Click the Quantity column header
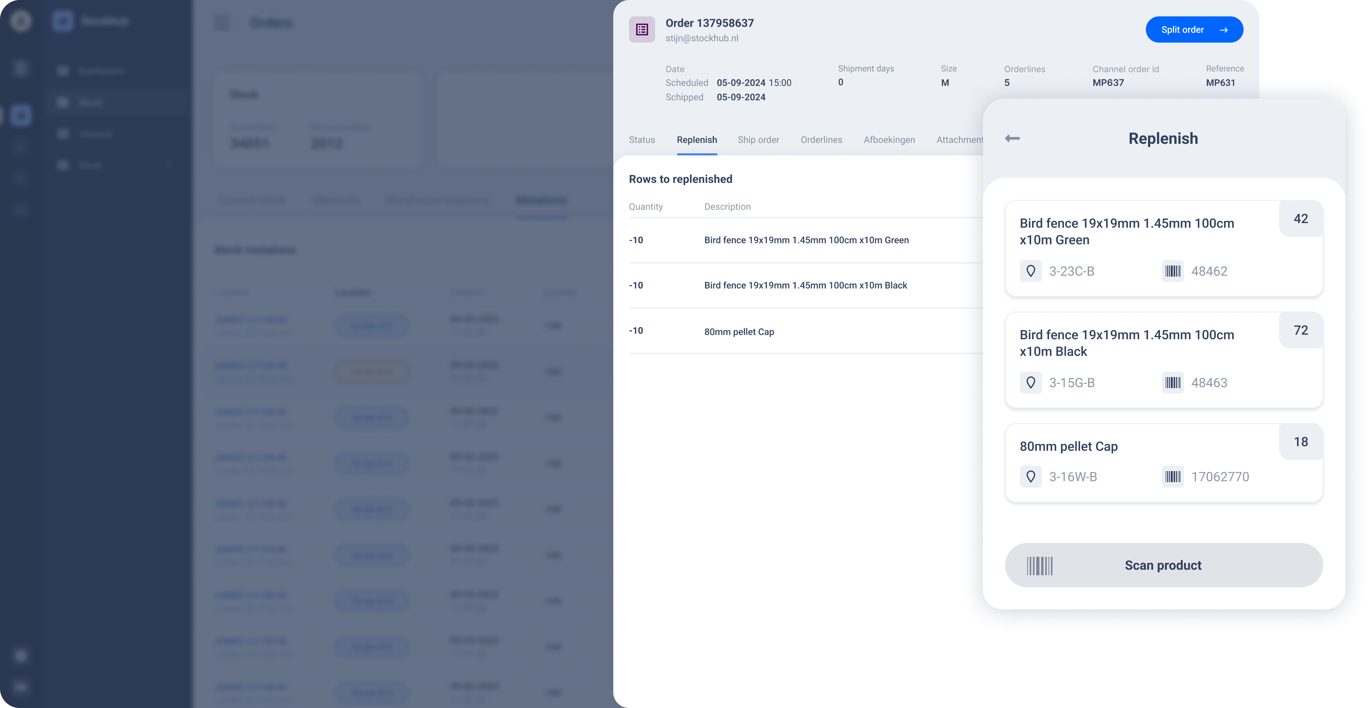 (x=646, y=207)
